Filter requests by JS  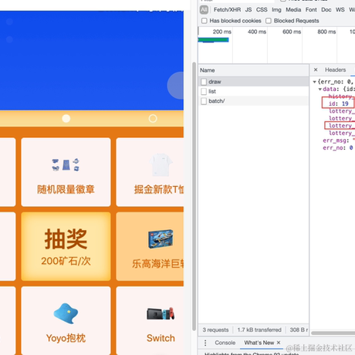[x=248, y=10]
